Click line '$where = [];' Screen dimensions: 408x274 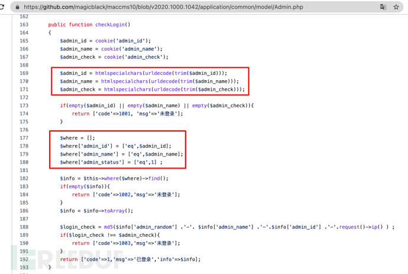(x=77, y=138)
